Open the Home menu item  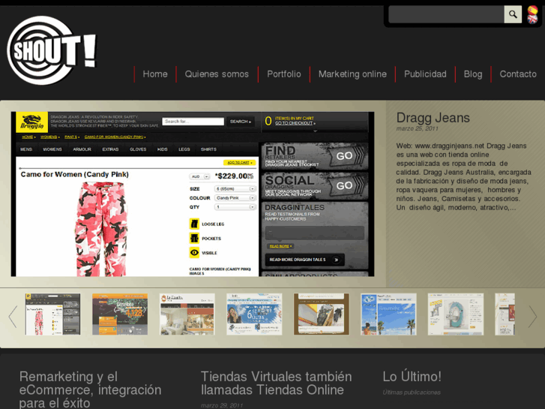point(155,74)
